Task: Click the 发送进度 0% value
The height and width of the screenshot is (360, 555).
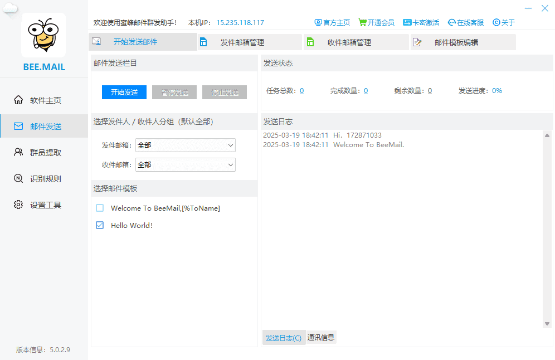Action: [x=497, y=91]
